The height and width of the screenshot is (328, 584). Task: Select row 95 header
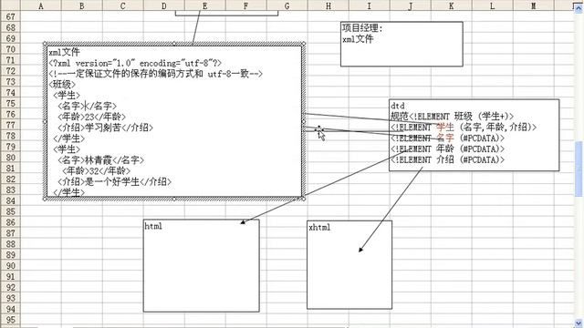[x=10, y=320]
